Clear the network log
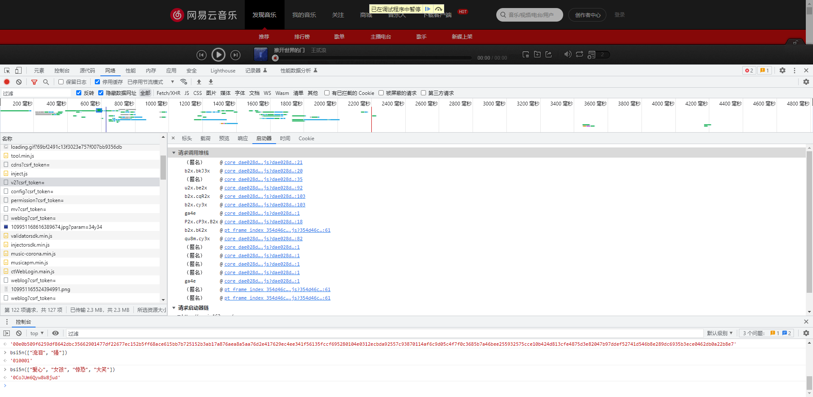813x397 pixels. (19, 82)
